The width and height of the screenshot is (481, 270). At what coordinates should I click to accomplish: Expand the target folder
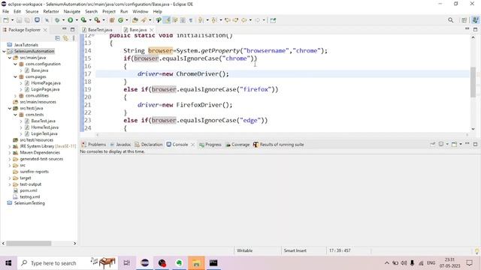pos(10,178)
